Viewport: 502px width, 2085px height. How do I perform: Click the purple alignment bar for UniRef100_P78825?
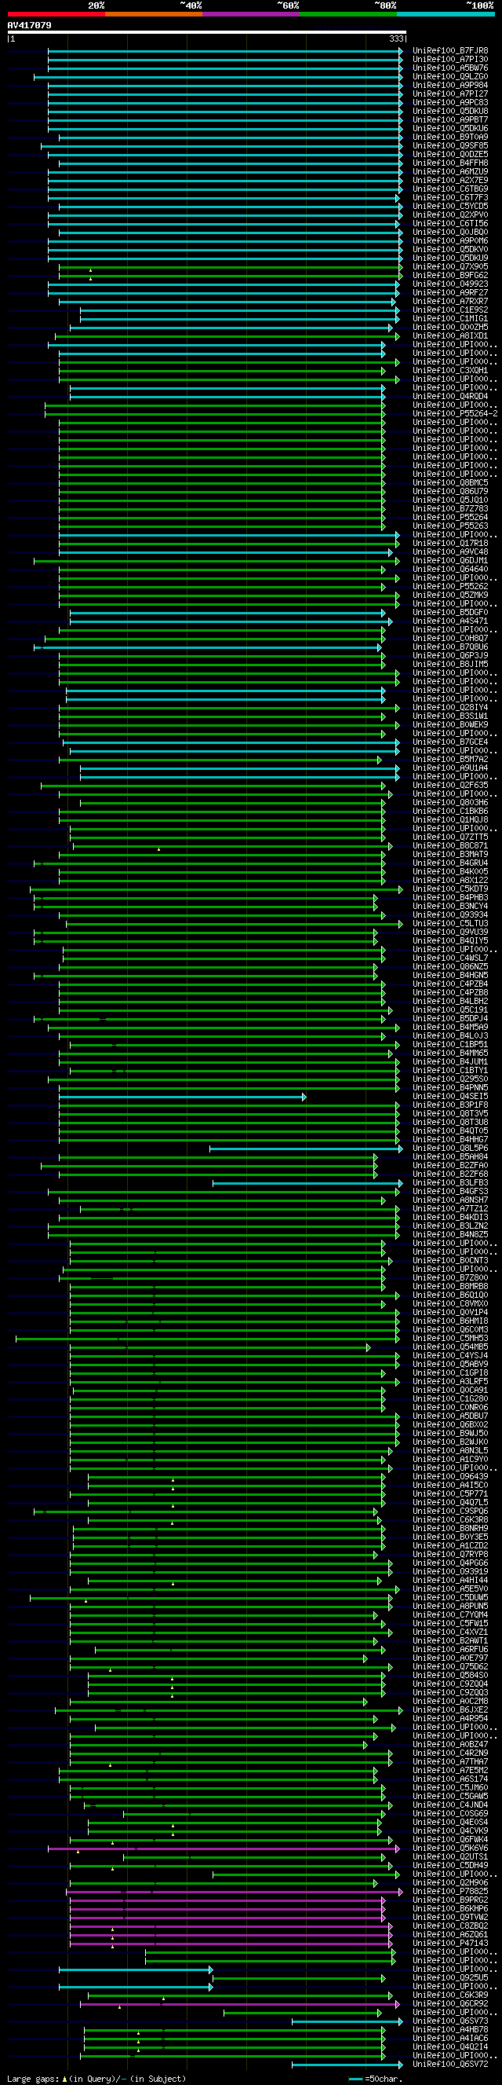click(x=235, y=1892)
